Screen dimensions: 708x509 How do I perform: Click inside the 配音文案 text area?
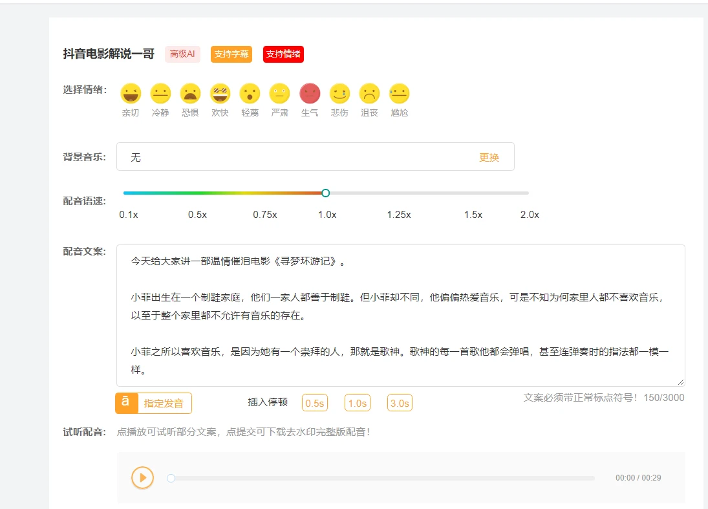click(400, 316)
